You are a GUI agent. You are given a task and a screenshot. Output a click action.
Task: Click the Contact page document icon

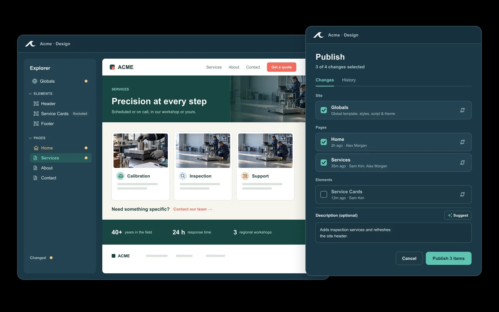(x=36, y=178)
